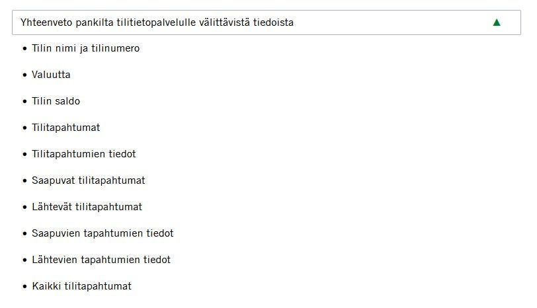The width and height of the screenshot is (537, 308).
Task: Click 'Saapuvat tilitapahtumat' text
Action: click(88, 180)
